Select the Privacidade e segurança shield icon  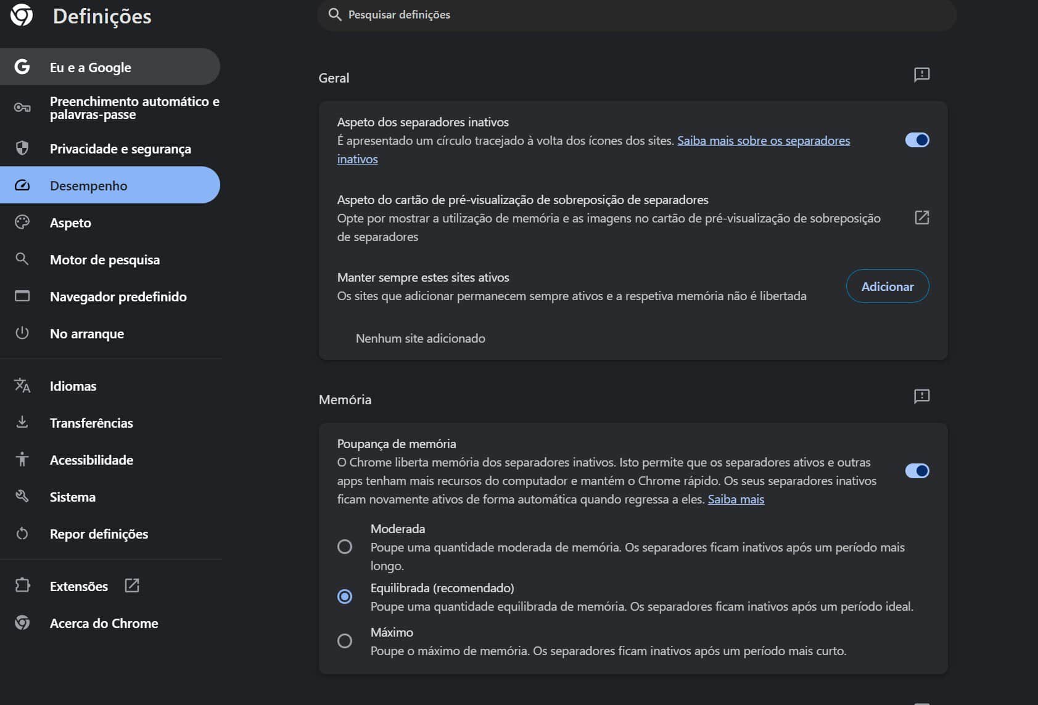coord(22,148)
